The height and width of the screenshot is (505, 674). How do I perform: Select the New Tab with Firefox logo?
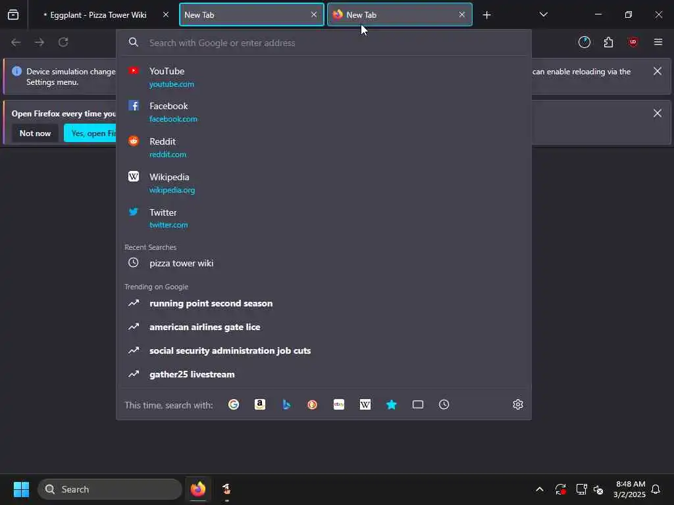pyautogui.click(x=400, y=14)
